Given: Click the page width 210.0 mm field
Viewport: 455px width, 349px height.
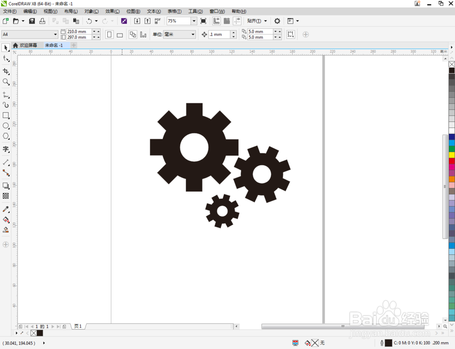Looking at the screenshot, I should (x=79, y=31).
